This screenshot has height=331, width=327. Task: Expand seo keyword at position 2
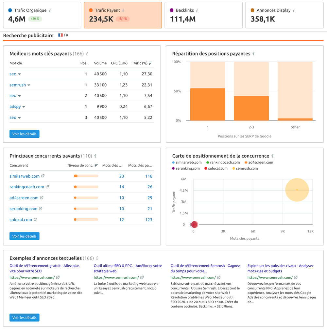[x=19, y=96]
